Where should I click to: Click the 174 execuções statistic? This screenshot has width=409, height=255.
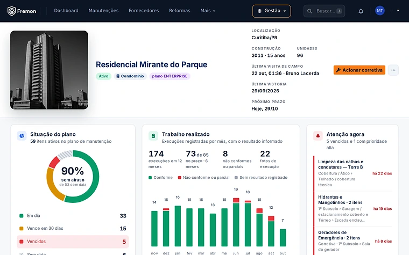coord(165,159)
